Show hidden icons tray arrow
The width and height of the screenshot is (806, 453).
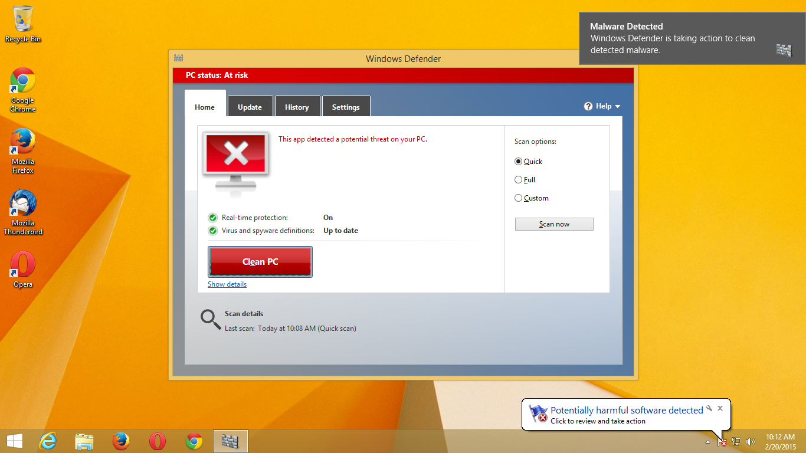tap(707, 441)
